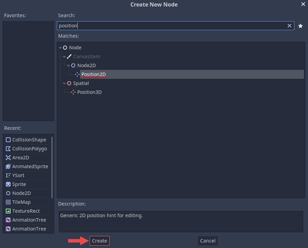Select the root Node entry
The width and height of the screenshot is (308, 248).
point(75,48)
